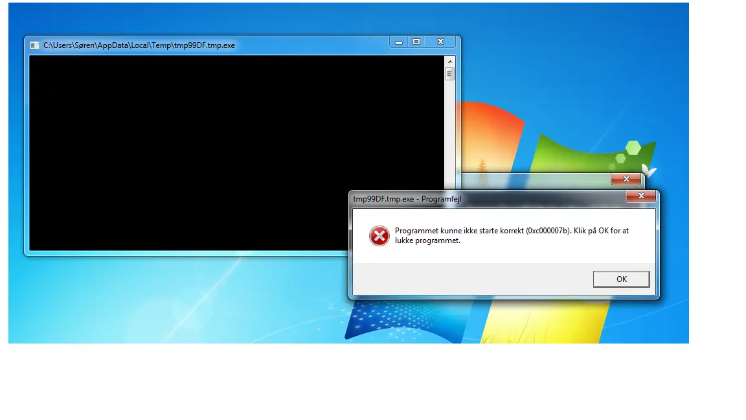Minimize the tmp99DF.tmp.exe console window
Image resolution: width=746 pixels, height=420 pixels.
click(x=399, y=42)
